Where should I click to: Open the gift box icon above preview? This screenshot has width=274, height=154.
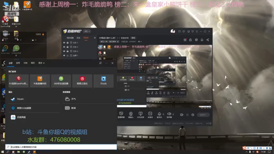[x=185, y=40]
